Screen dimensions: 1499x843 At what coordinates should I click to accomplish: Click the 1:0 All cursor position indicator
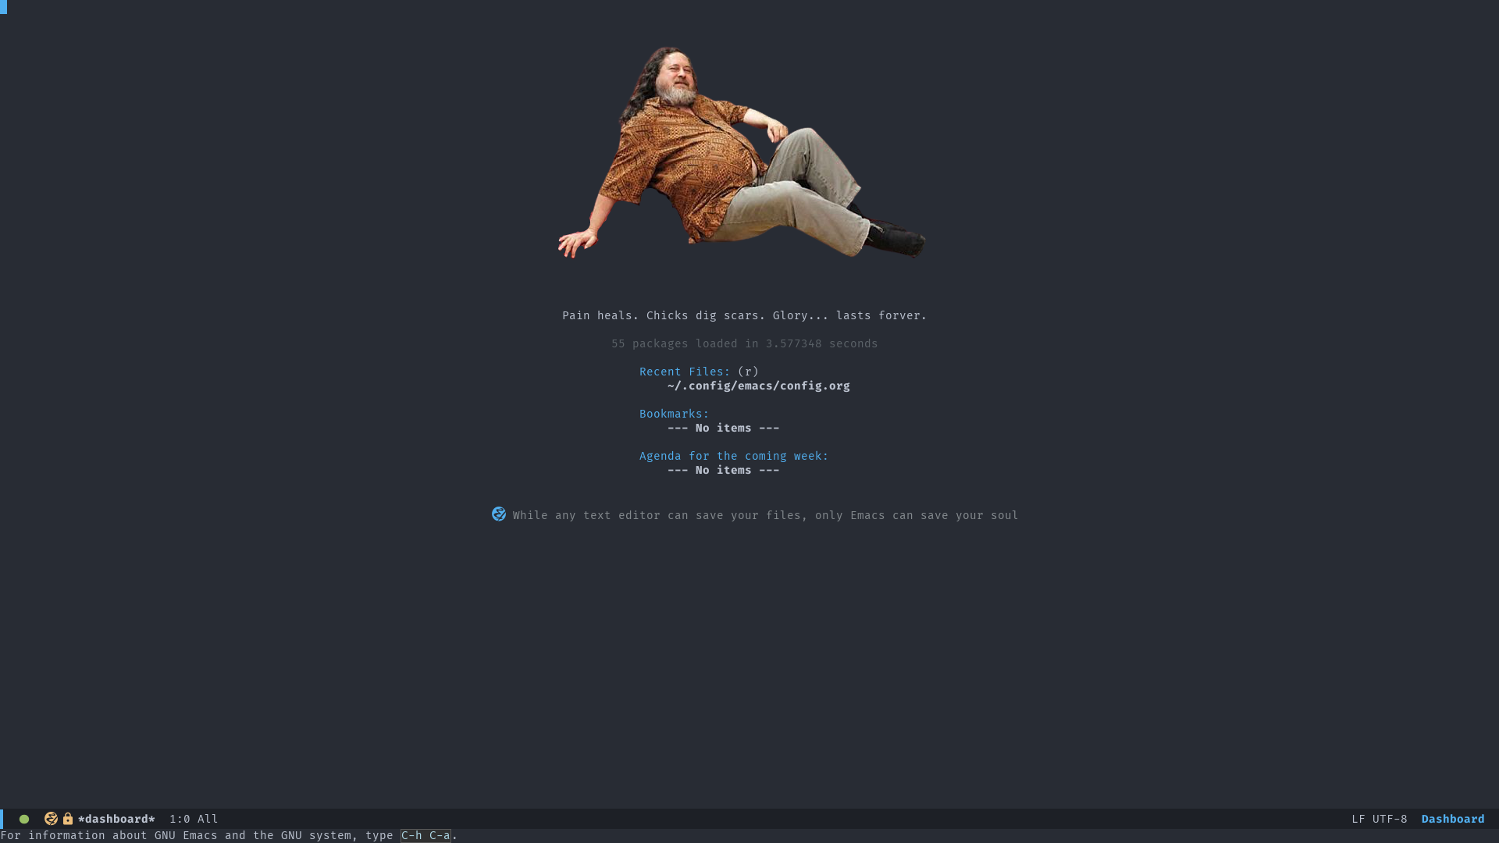192,819
